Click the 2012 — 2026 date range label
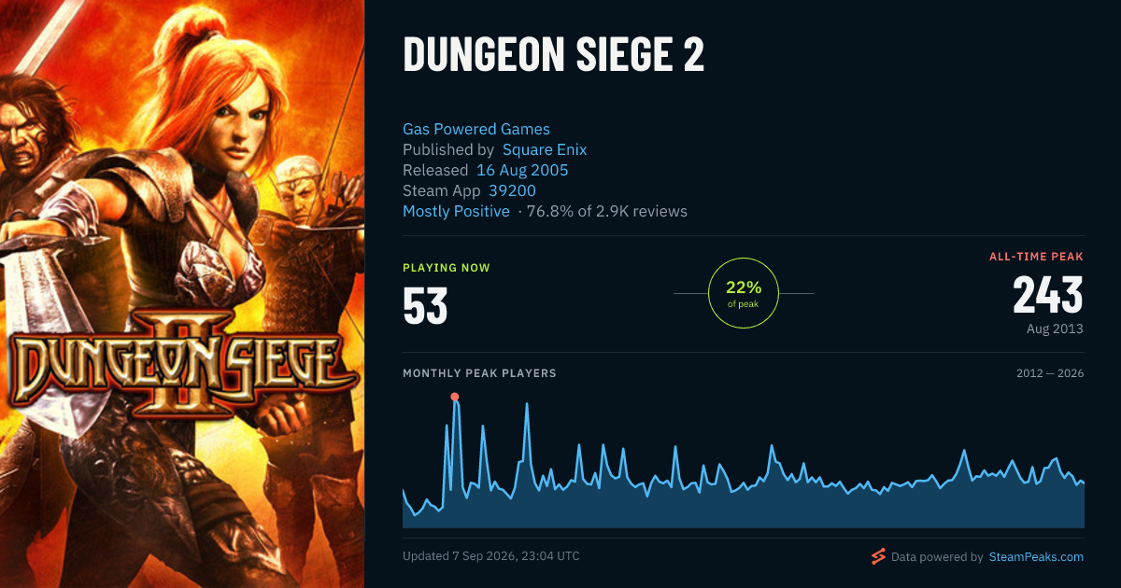The image size is (1121, 588). (x=1050, y=373)
